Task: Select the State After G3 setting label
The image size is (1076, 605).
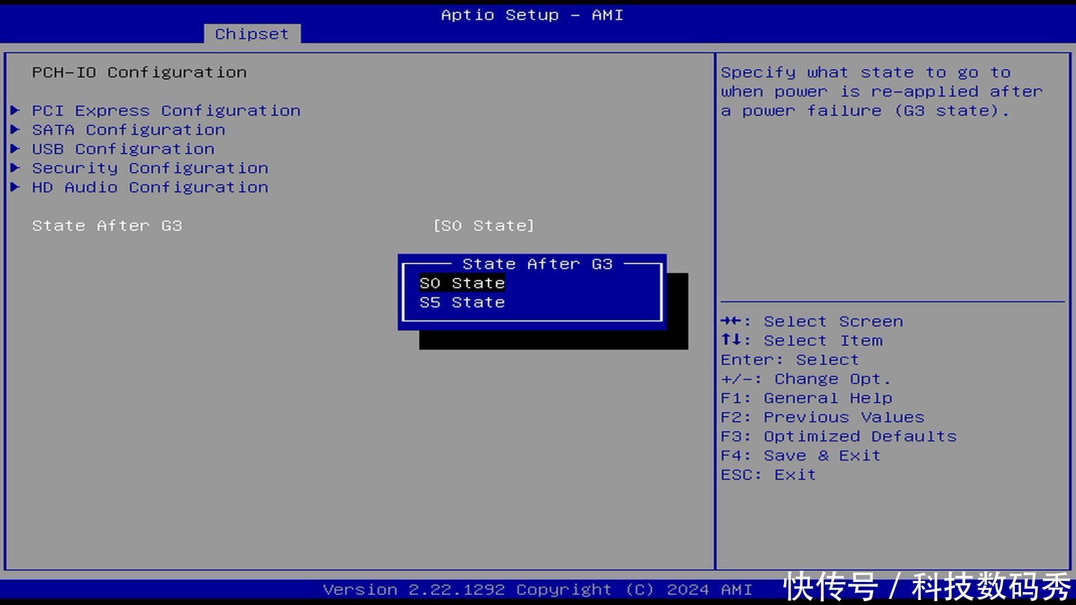Action: [107, 226]
